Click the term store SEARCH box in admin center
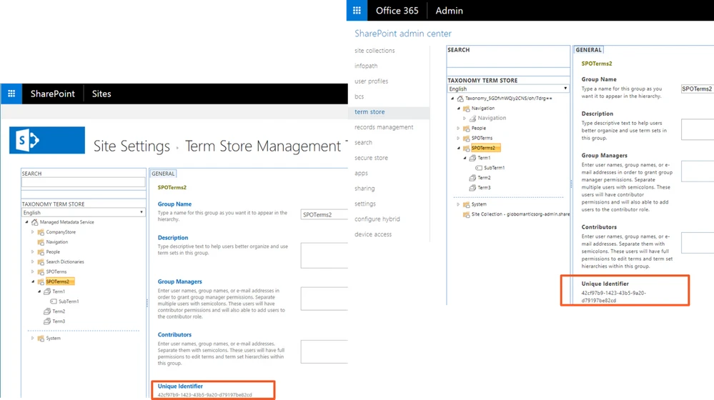The image size is (714, 400). tap(508, 61)
